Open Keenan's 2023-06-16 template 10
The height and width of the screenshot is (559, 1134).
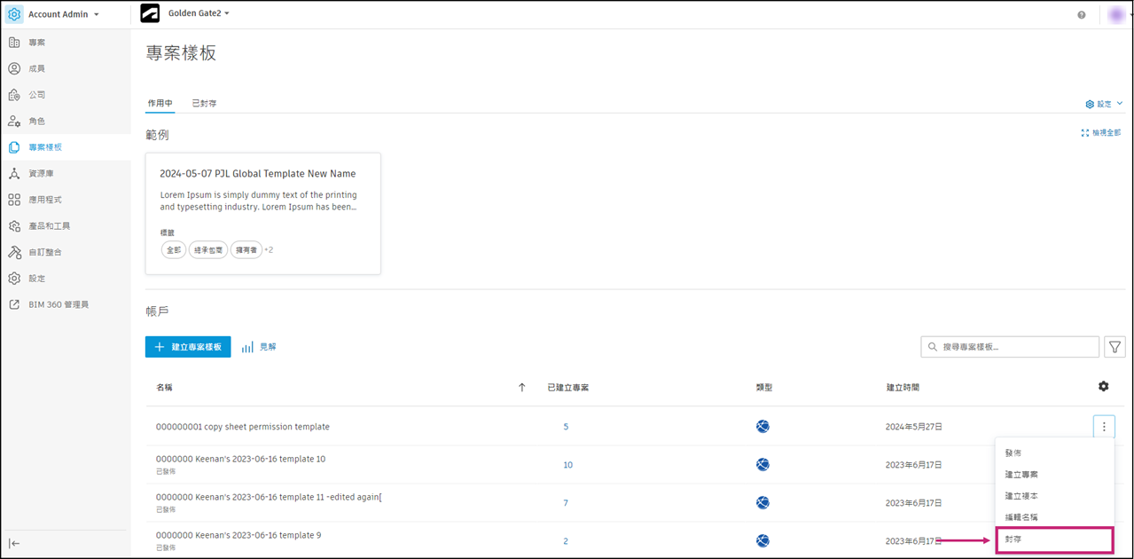(x=241, y=460)
